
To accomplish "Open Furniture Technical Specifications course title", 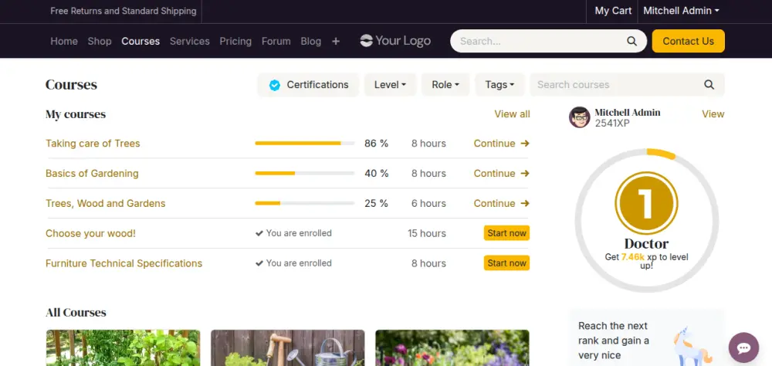I will [x=124, y=263].
